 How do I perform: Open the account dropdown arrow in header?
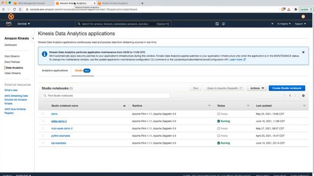tap(272, 24)
